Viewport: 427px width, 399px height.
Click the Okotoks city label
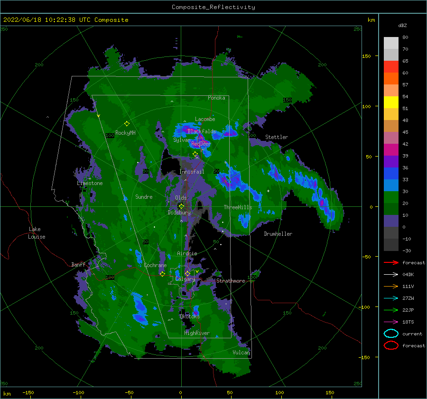pos(190,316)
